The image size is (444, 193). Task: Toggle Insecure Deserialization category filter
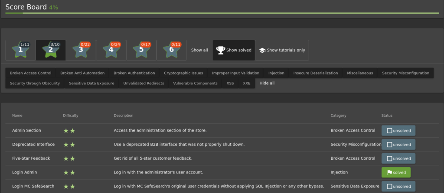click(316, 73)
